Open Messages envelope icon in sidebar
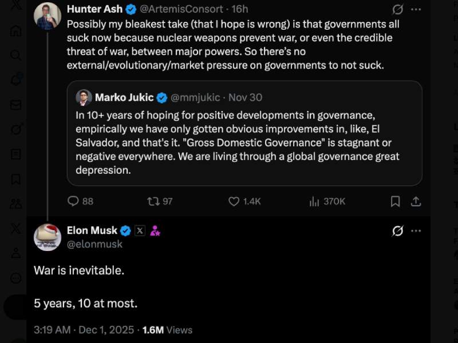 tap(16, 105)
